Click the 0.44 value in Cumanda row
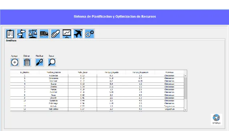This screenshot has height=131, width=229. pos(83,100)
